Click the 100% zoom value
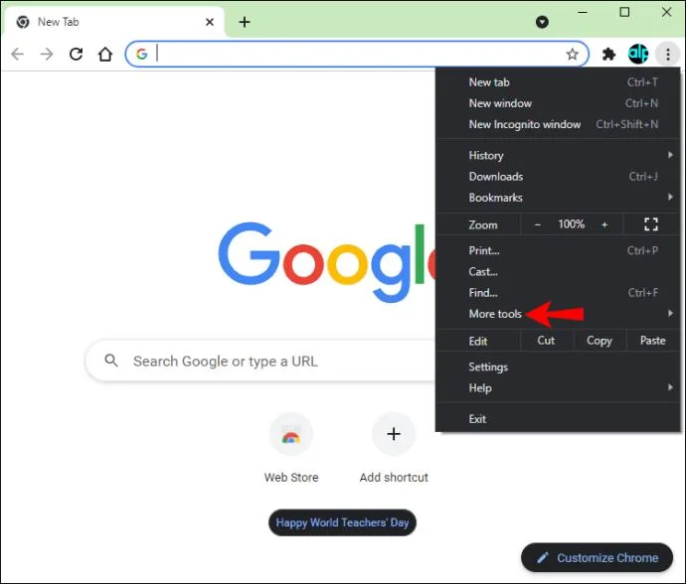The width and height of the screenshot is (686, 584). (x=571, y=224)
